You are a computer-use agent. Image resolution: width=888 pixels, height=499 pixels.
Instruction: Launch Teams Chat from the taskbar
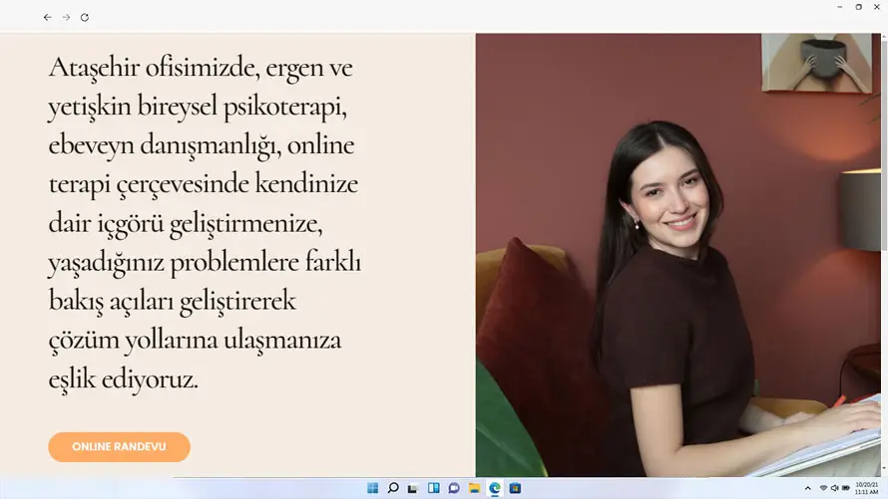click(454, 488)
